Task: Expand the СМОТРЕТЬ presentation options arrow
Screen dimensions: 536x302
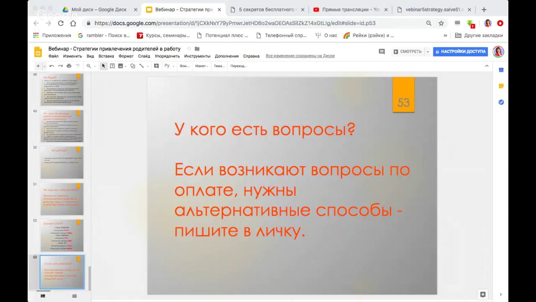Action: click(428, 52)
